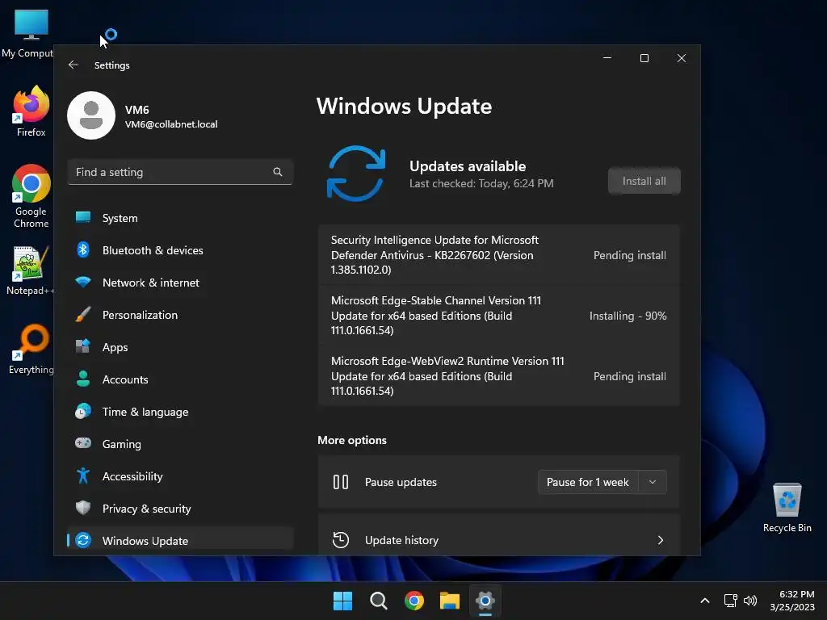This screenshot has height=620, width=827.
Task: Click the Updates available heading
Action: click(468, 166)
